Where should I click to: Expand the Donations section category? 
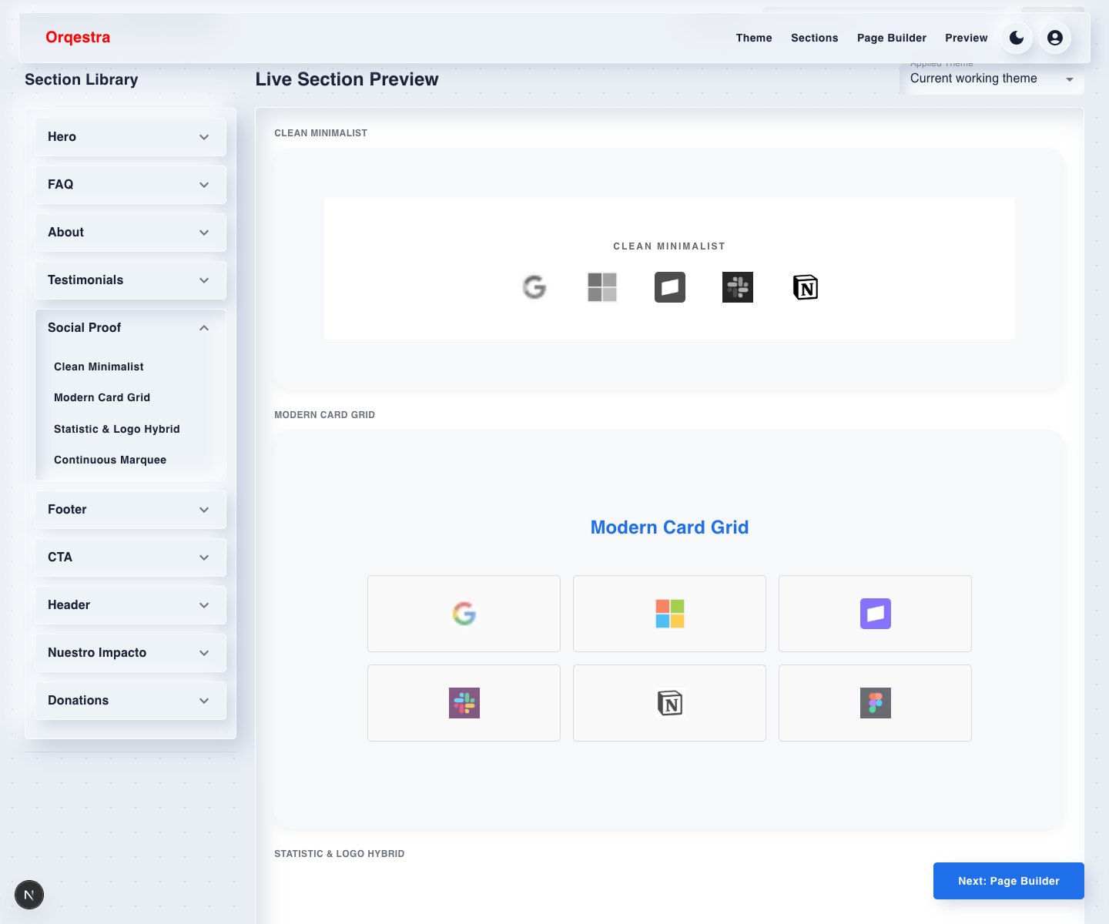pyautogui.click(x=131, y=701)
